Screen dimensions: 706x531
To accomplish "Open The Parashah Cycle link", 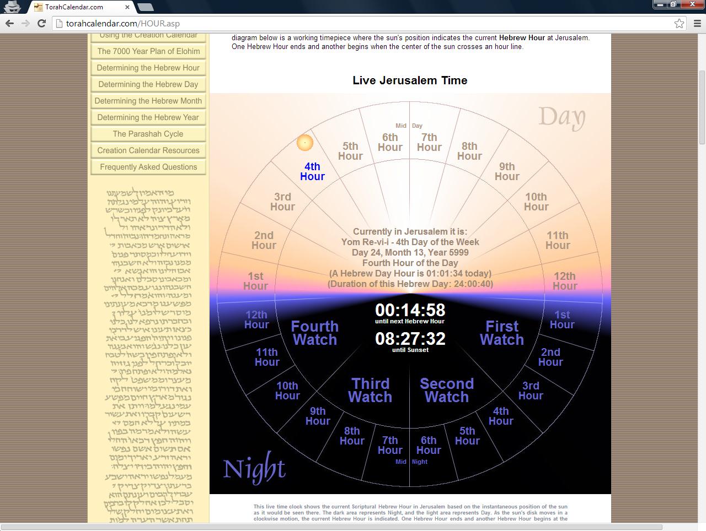I will click(x=148, y=134).
